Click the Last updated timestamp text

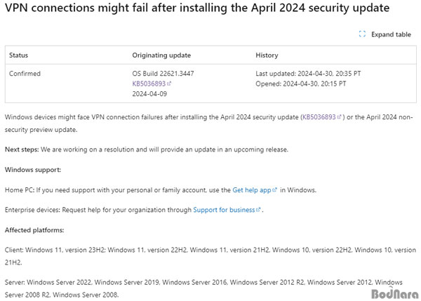tap(308, 74)
